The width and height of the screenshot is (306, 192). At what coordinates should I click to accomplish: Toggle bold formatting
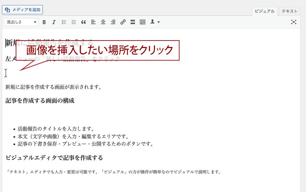pyautogui.click(x=44, y=22)
